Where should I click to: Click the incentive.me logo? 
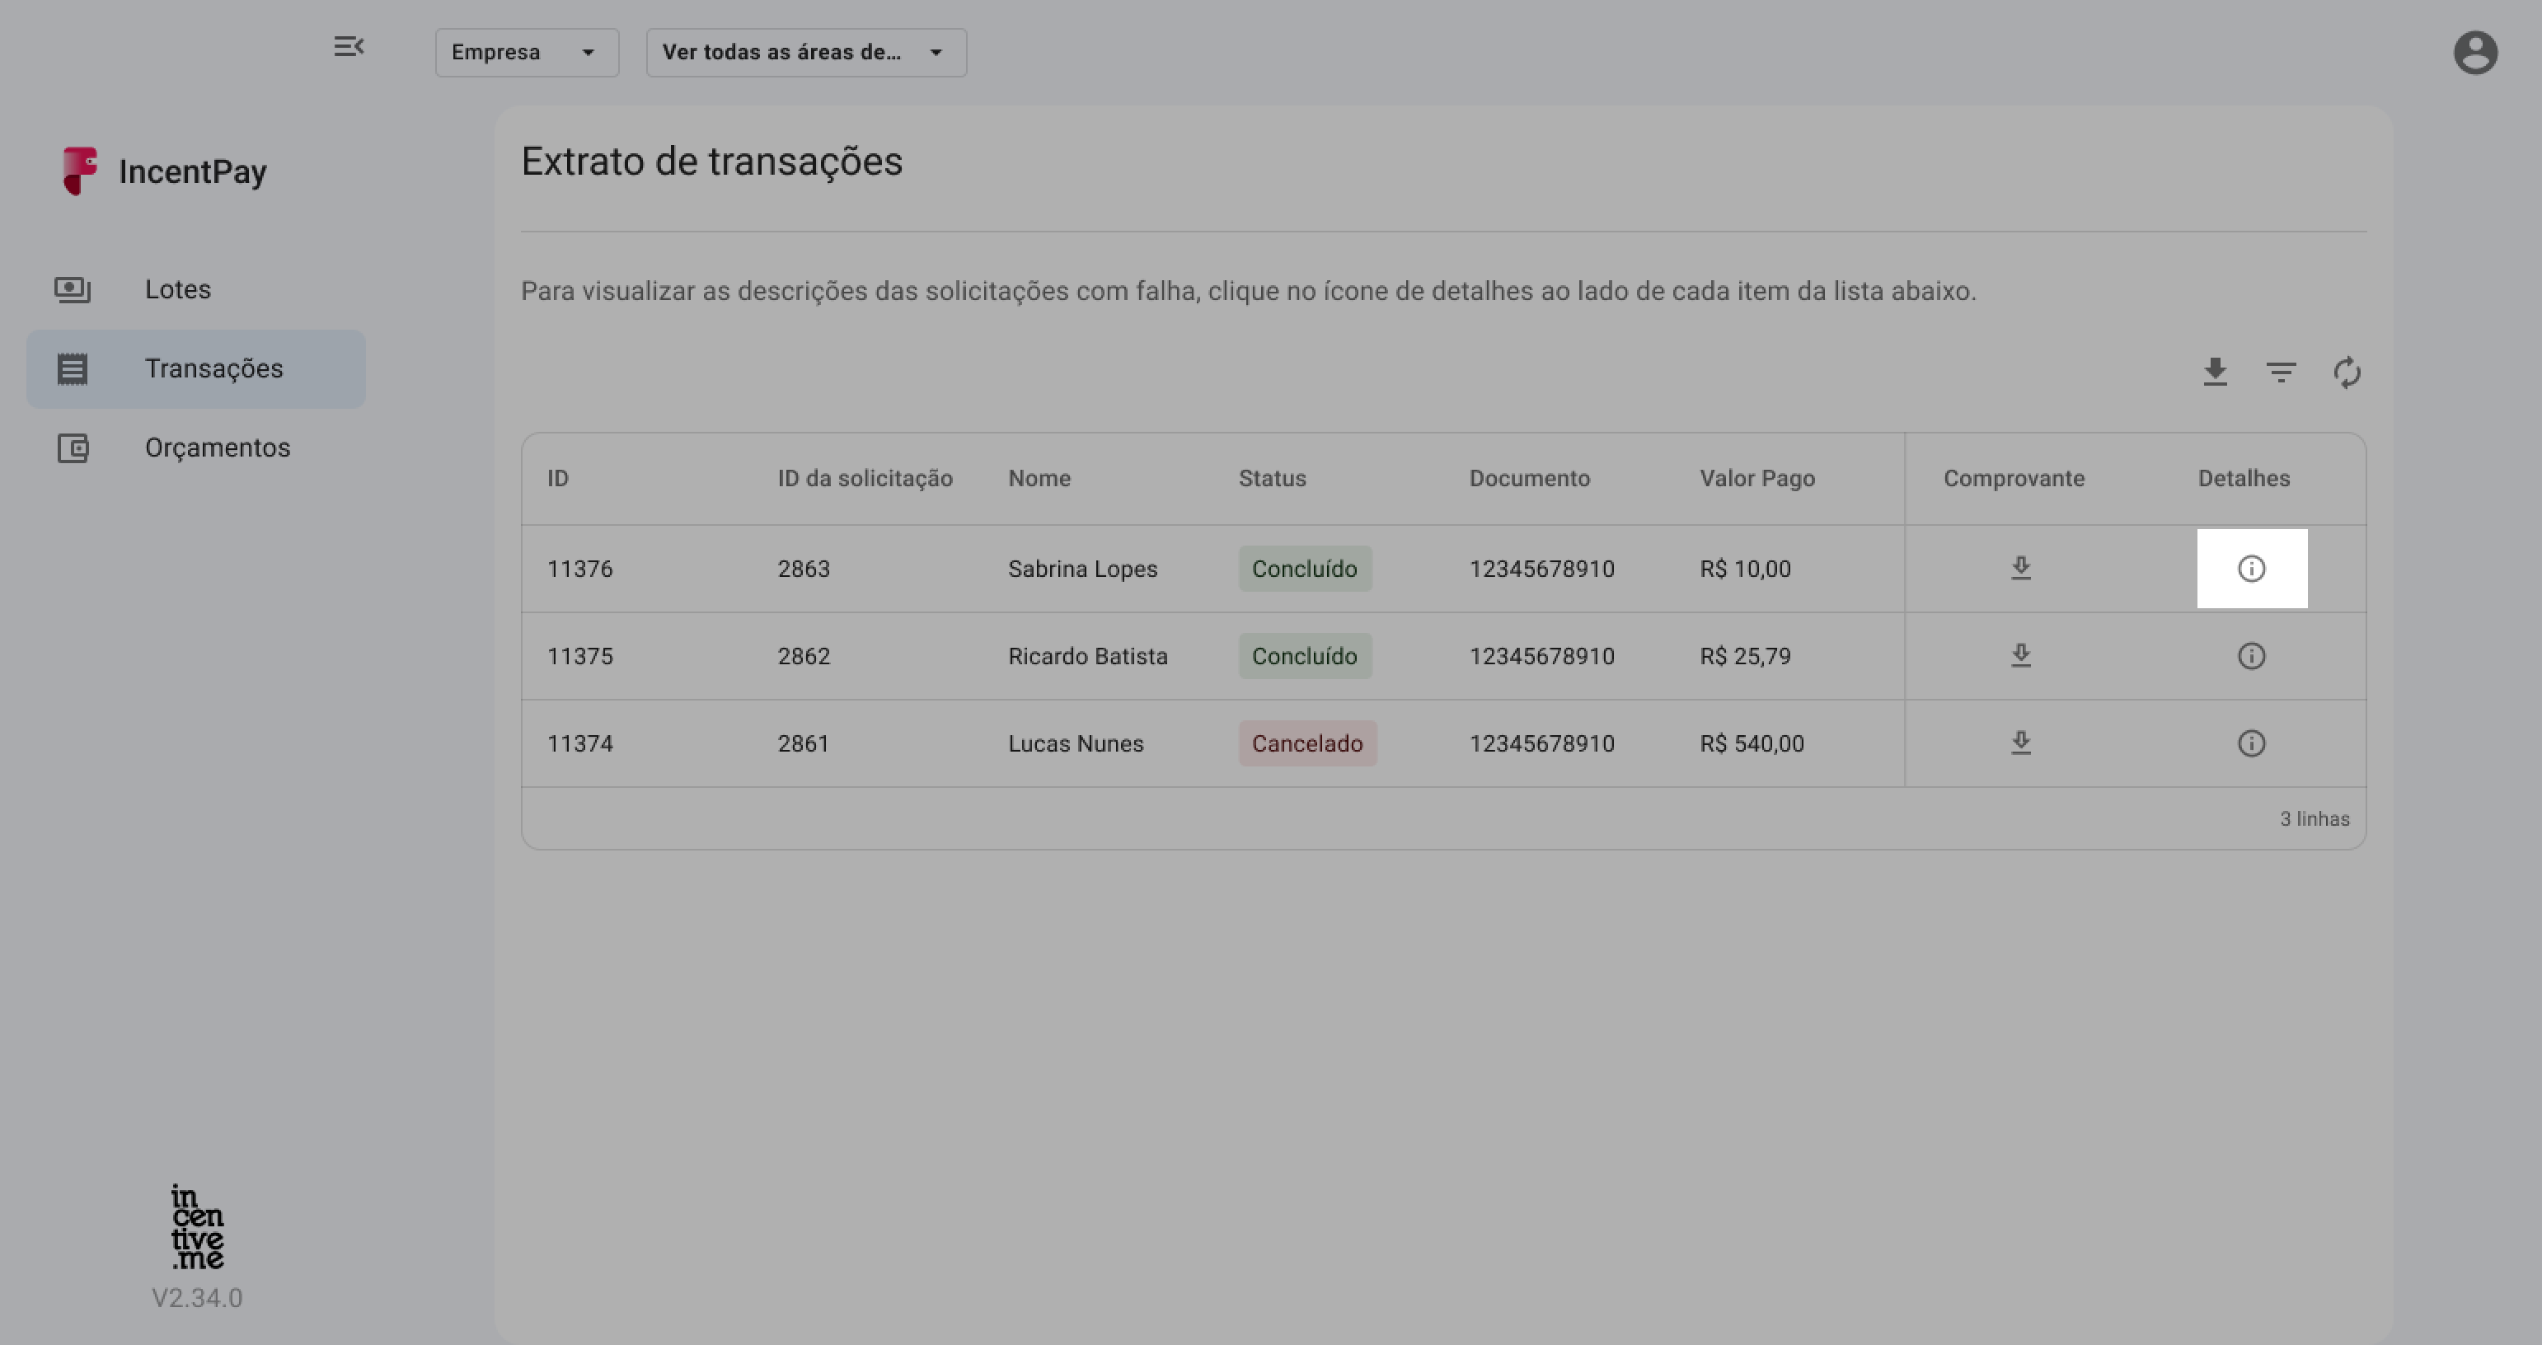click(197, 1226)
